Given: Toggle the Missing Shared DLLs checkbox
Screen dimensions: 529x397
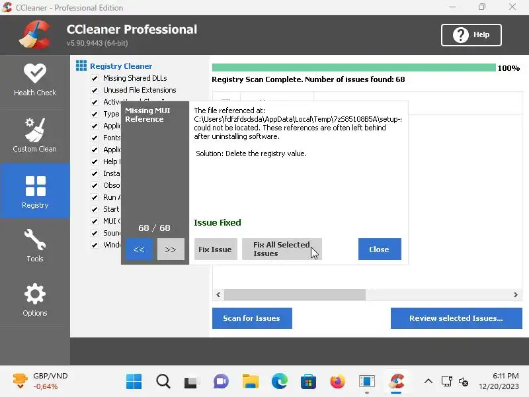Looking at the screenshot, I should click(95, 78).
